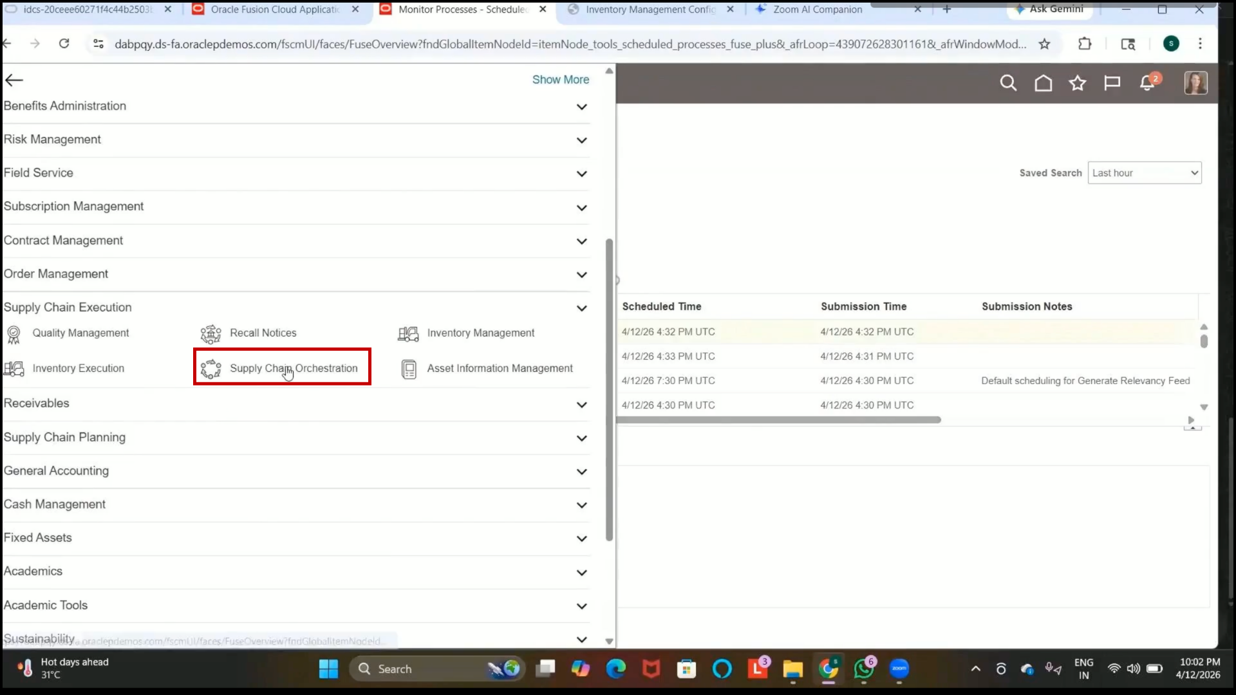Screen dimensions: 1236x695
Task: Switch to Inventory Management Config tab
Action: click(650, 10)
